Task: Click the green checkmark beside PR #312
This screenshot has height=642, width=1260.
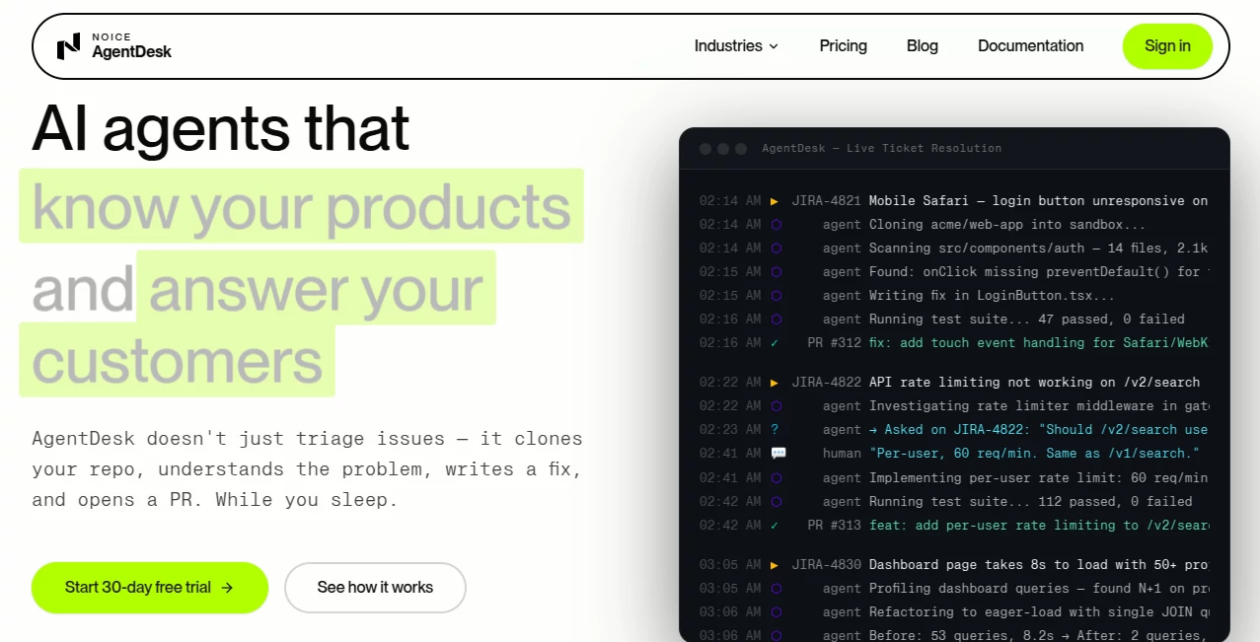Action: tap(775, 343)
